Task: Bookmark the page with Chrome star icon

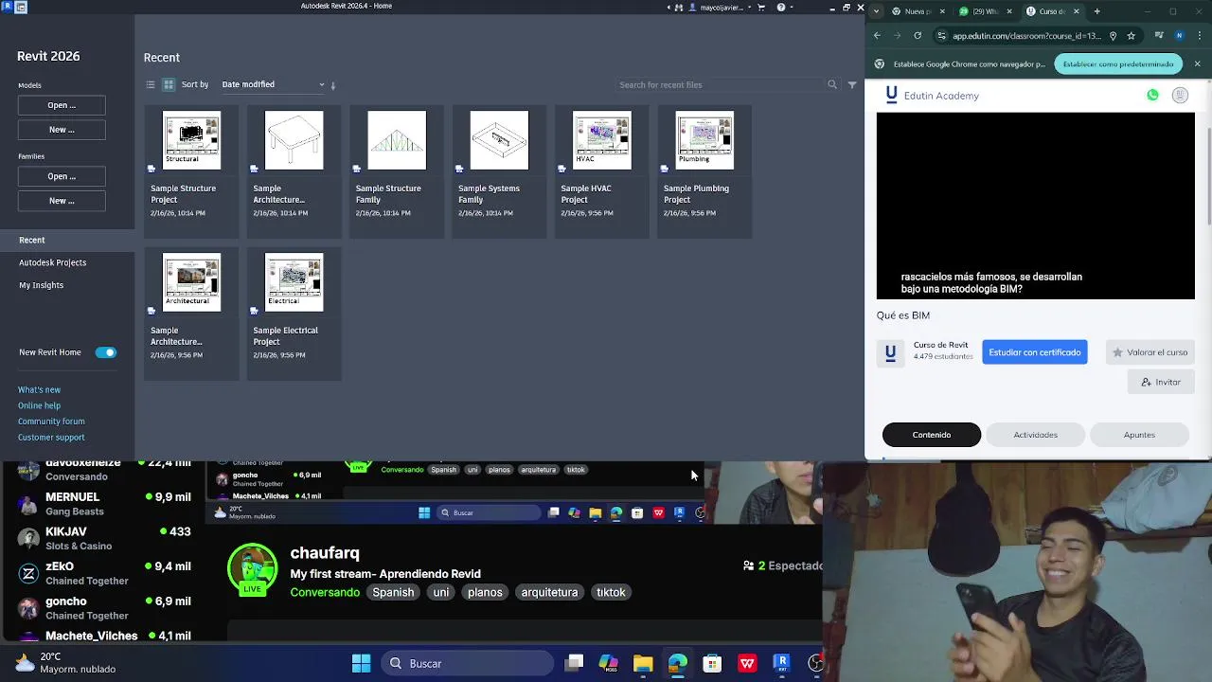Action: coord(1131,36)
